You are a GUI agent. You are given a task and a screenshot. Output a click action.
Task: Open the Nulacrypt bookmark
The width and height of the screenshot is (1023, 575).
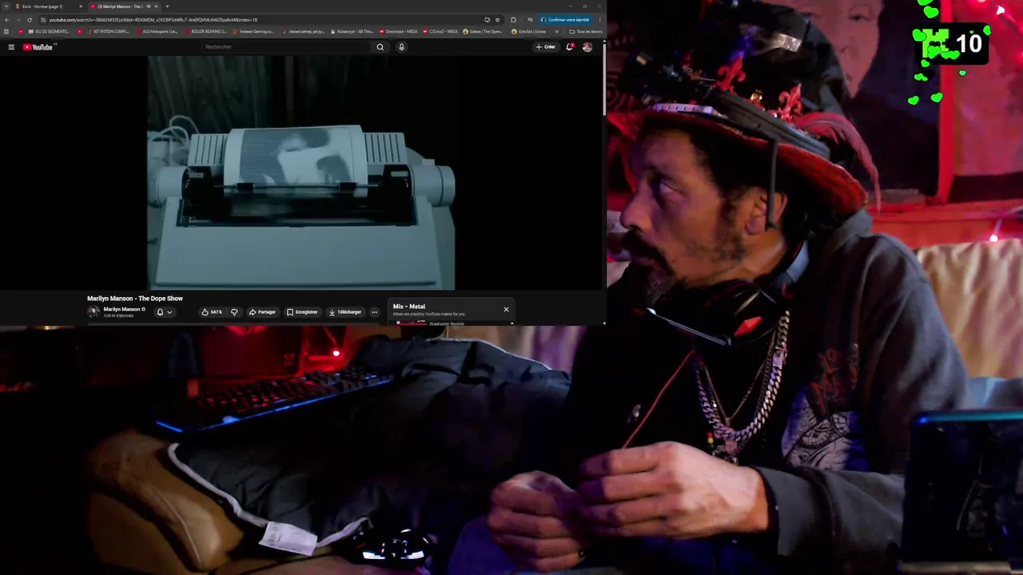(352, 32)
